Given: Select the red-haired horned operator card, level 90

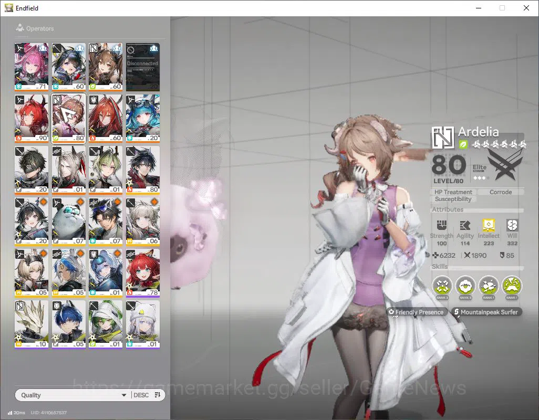Looking at the screenshot, I should [x=32, y=118].
